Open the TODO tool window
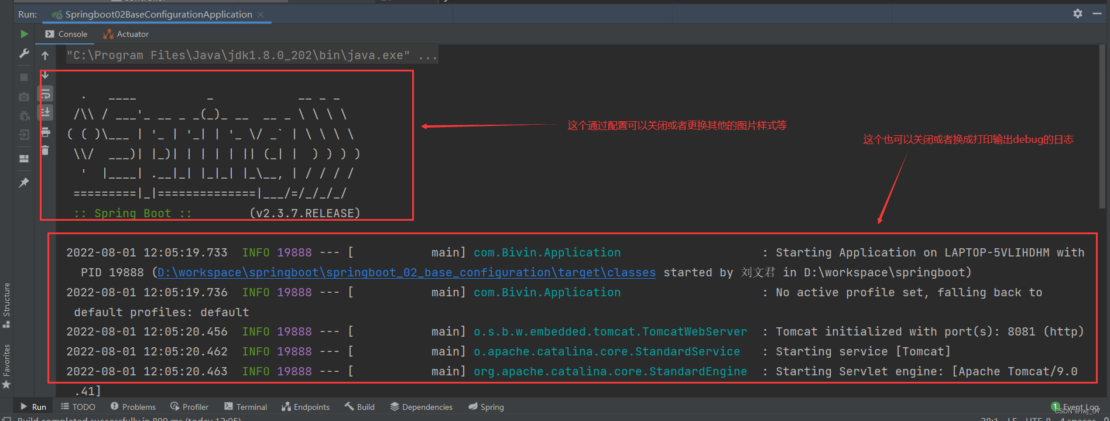This screenshot has height=421, width=1110. (x=78, y=407)
